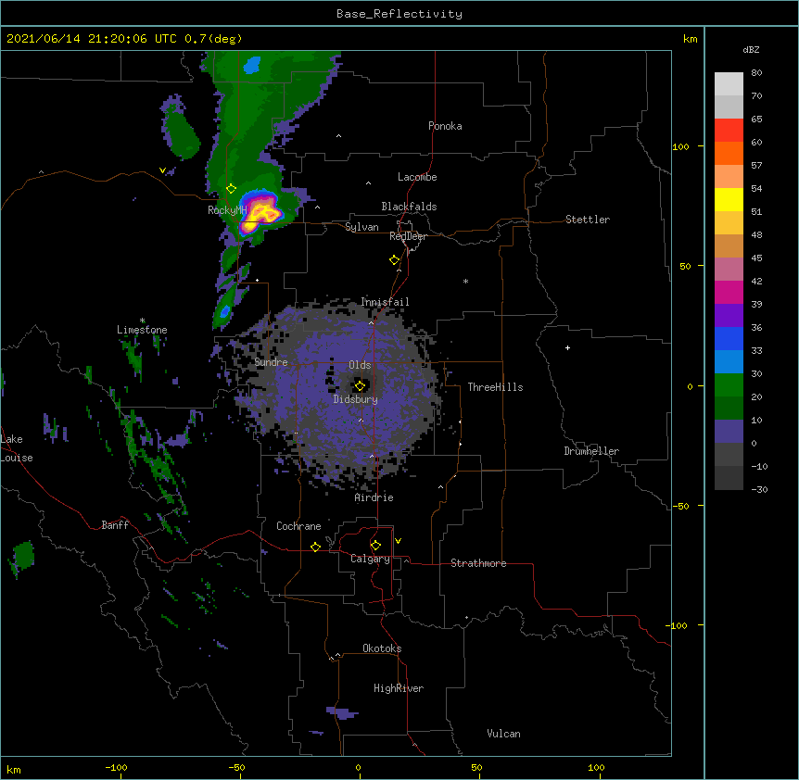Click the Airdrie city label
This screenshot has width=799, height=780.
pyautogui.click(x=374, y=497)
